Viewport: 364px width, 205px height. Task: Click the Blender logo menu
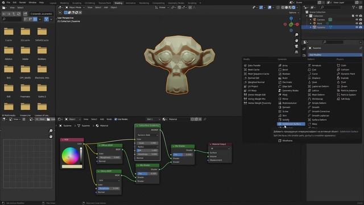pos(3,2)
